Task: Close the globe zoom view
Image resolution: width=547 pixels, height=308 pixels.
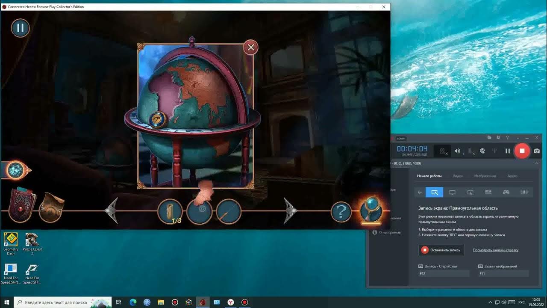Action: click(251, 47)
